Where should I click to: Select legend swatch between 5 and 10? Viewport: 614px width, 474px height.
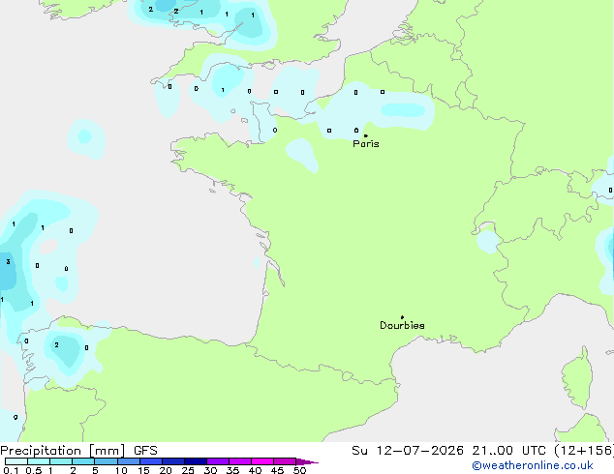(106, 461)
